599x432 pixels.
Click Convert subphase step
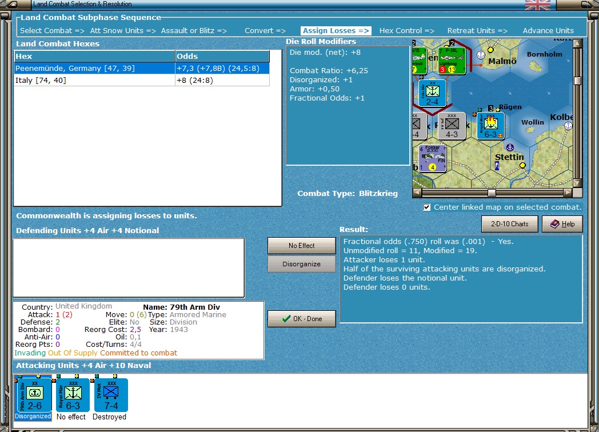[x=265, y=30]
